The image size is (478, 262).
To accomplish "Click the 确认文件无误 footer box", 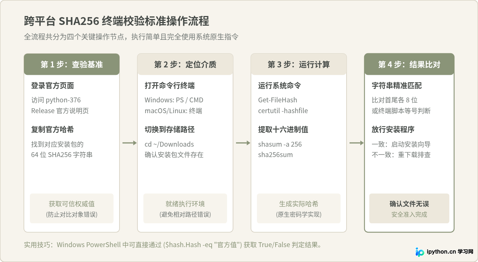I will coord(409,208).
